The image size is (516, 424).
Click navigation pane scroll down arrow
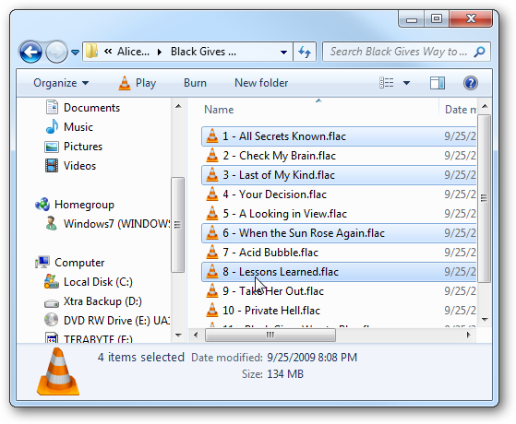tap(178, 336)
